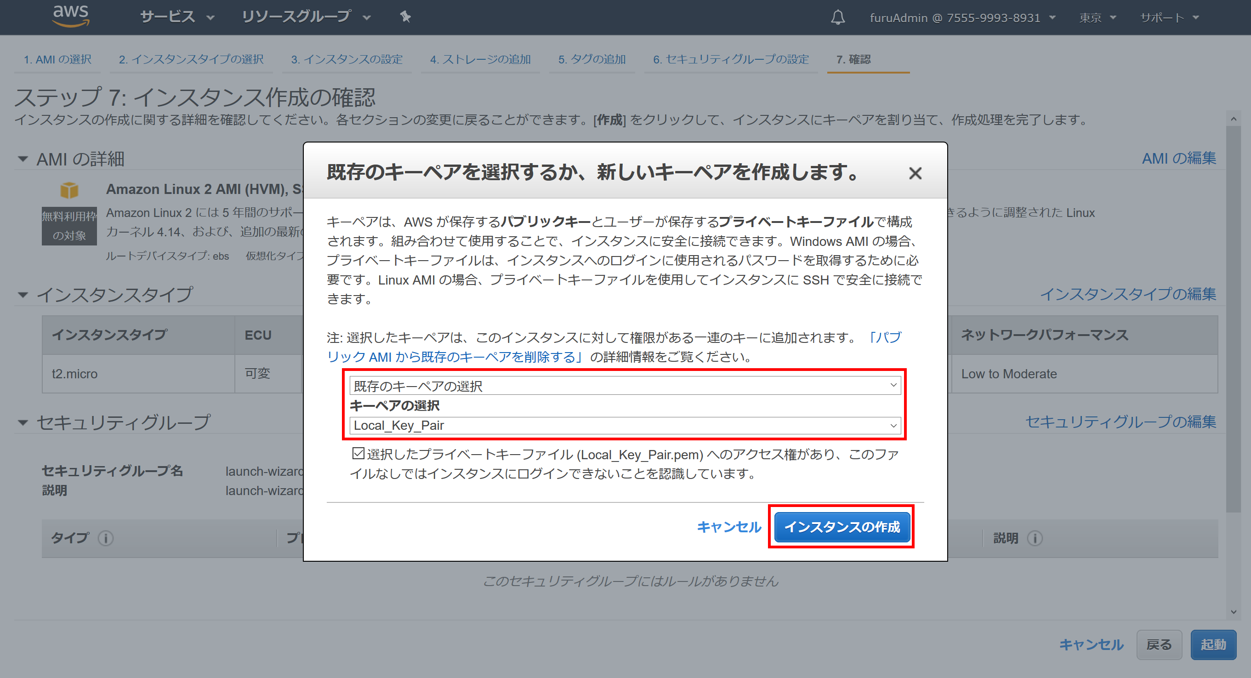Open the サービス menu
Viewport: 1251px width, 678px height.
[177, 17]
